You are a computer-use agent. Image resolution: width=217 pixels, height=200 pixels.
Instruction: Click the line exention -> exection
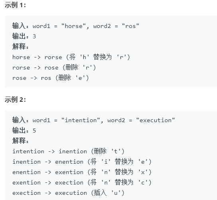pyautogui.click(x=82, y=182)
